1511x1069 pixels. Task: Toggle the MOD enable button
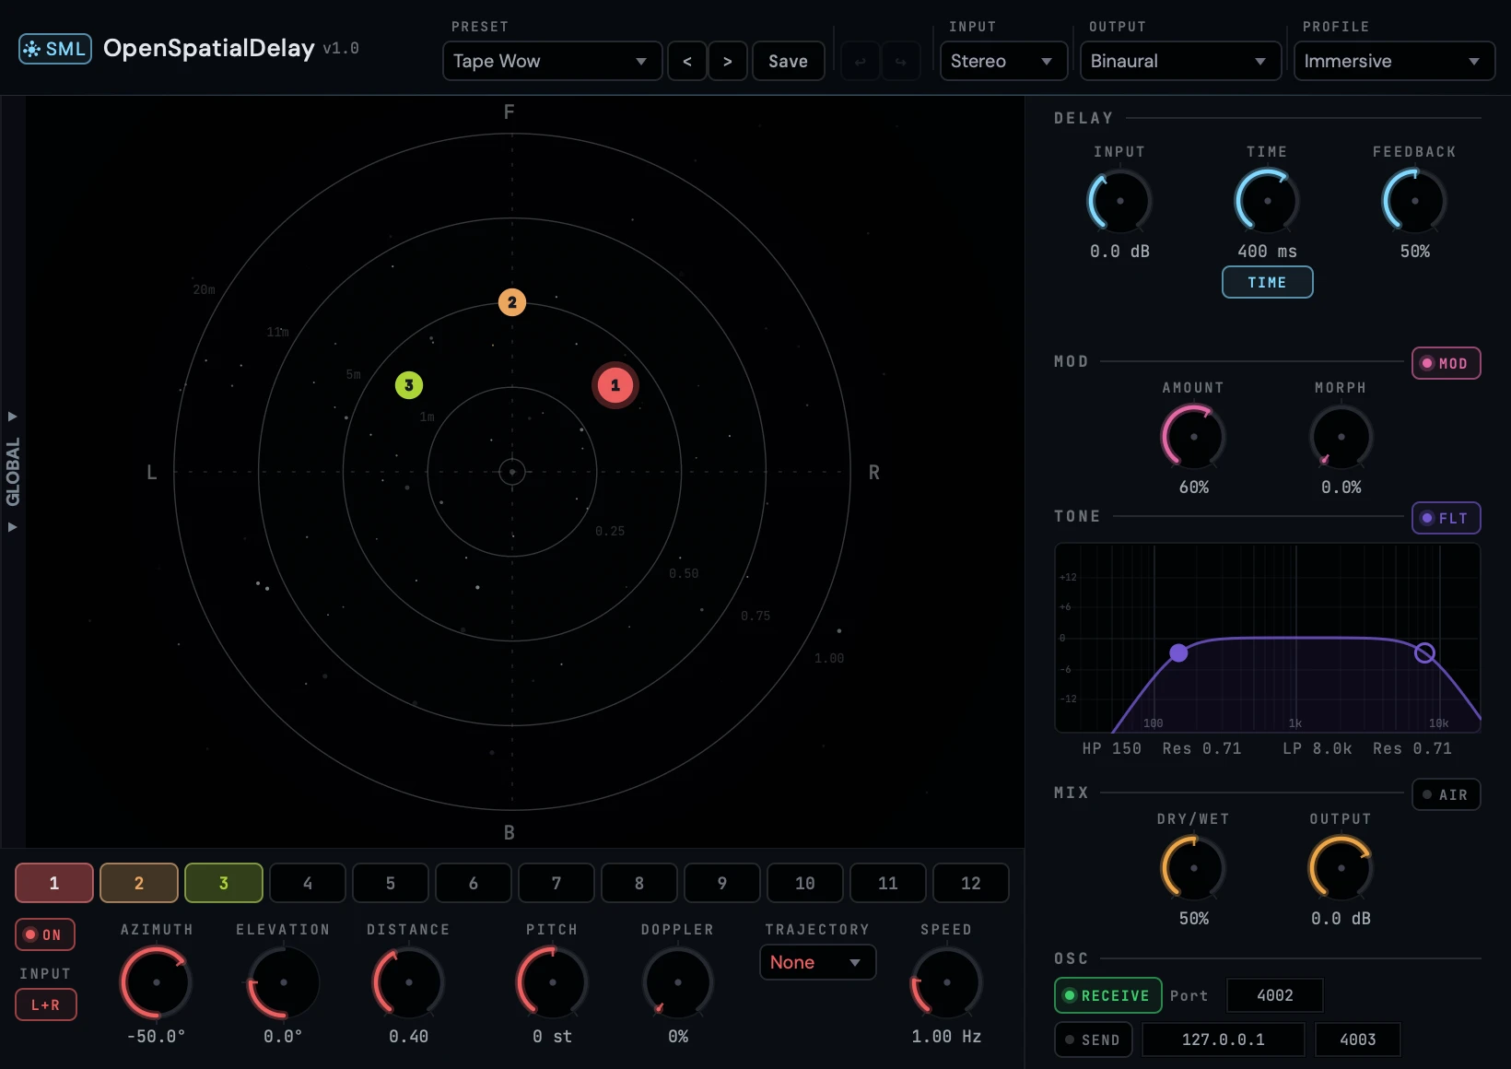point(1446,363)
